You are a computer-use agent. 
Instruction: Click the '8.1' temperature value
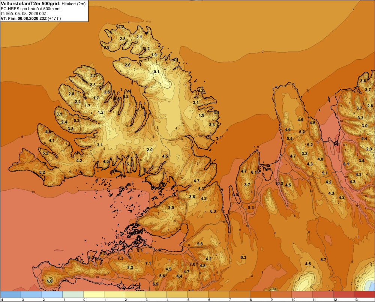139,250
